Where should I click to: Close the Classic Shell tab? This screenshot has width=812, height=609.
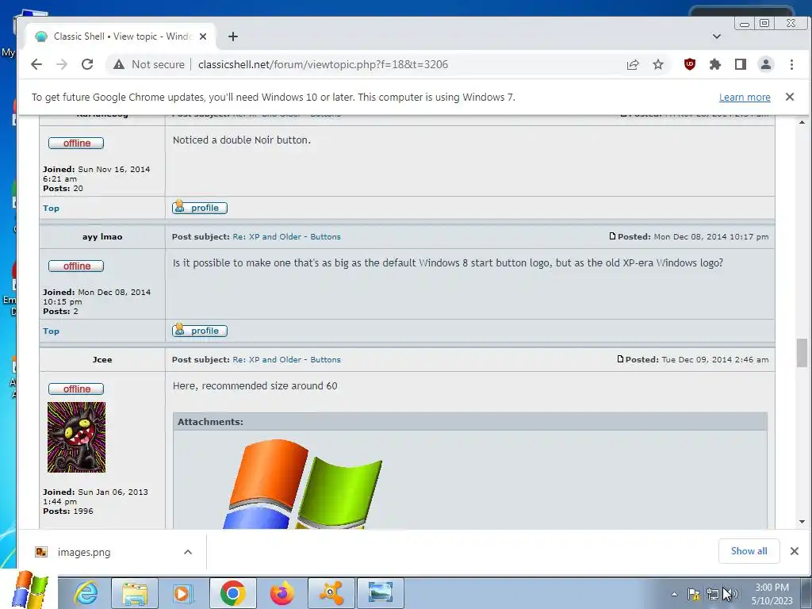coord(203,36)
